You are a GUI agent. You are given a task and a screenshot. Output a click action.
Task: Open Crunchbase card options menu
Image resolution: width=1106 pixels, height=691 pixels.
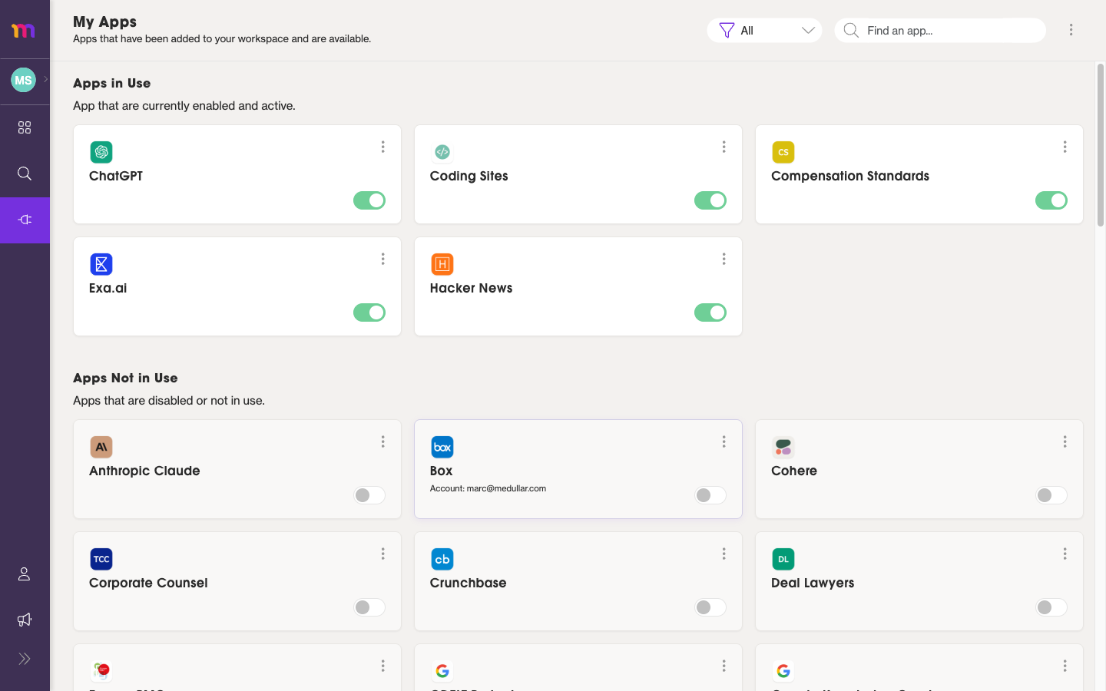pyautogui.click(x=724, y=554)
